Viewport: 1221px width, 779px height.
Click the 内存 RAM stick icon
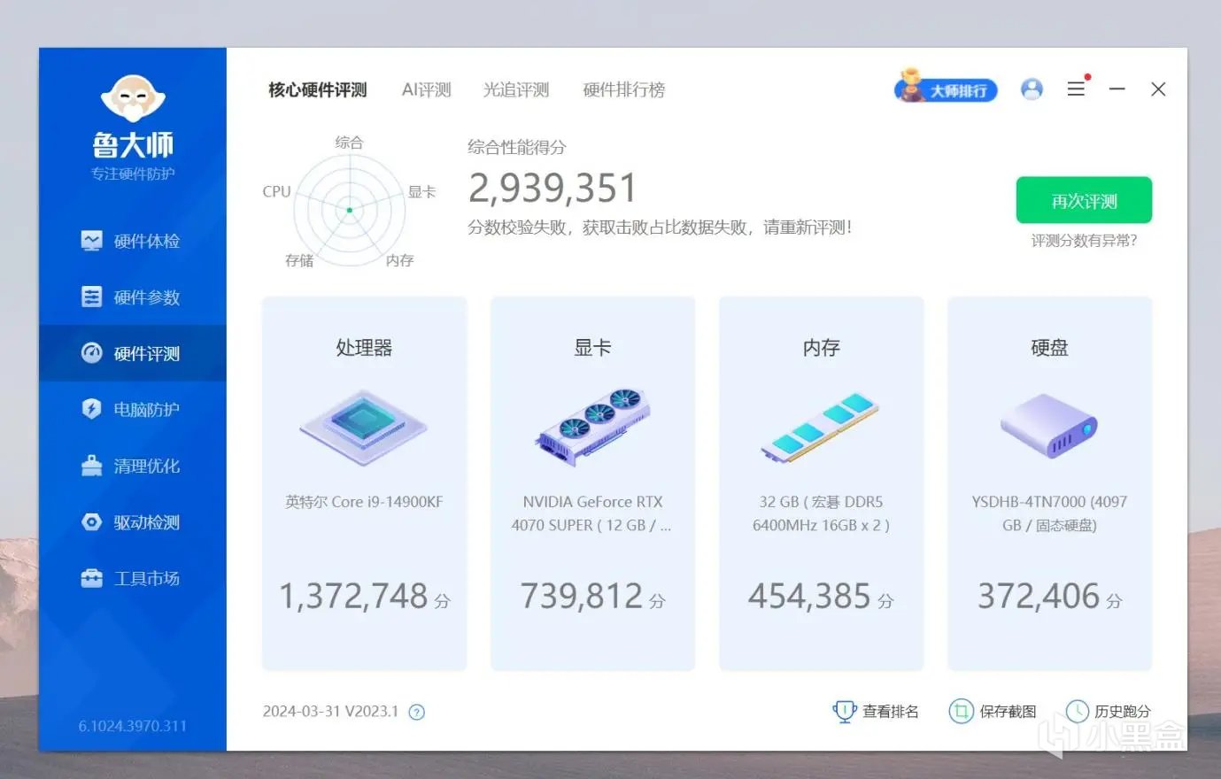pyautogui.click(x=821, y=427)
